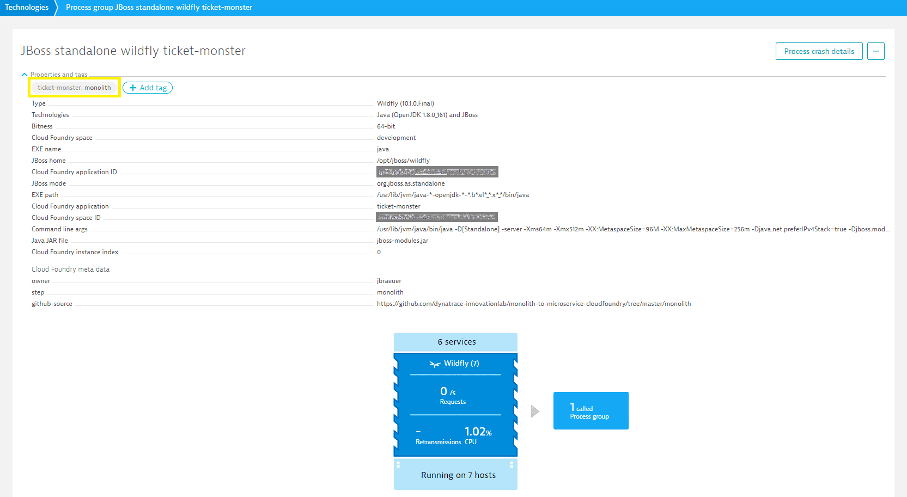Viewport: 907px width, 497px height.
Task: Open the github-source URL
Action: pyautogui.click(x=534, y=304)
